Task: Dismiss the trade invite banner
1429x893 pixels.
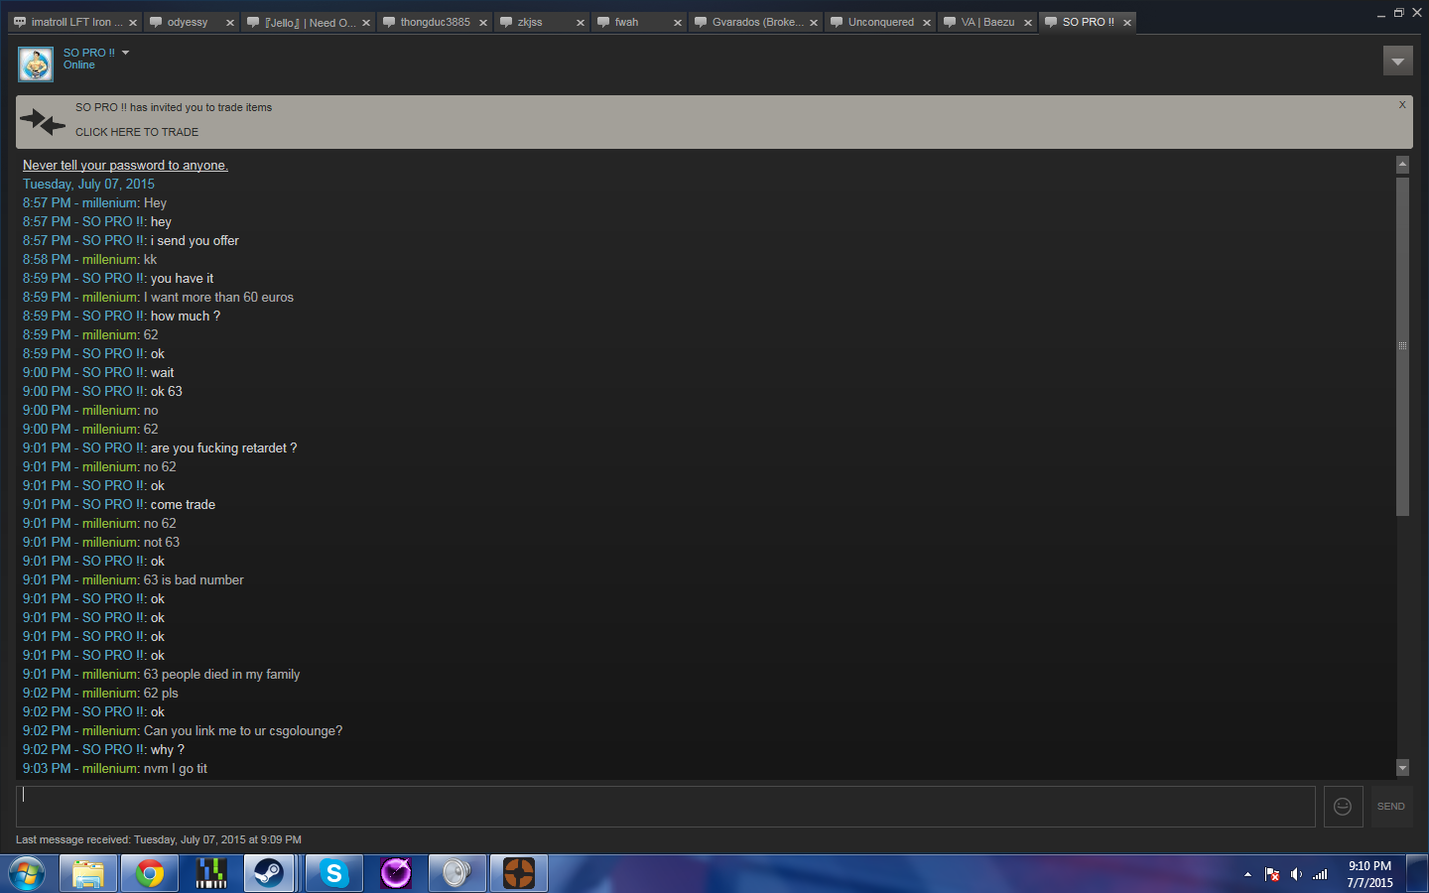Action: (x=1402, y=105)
